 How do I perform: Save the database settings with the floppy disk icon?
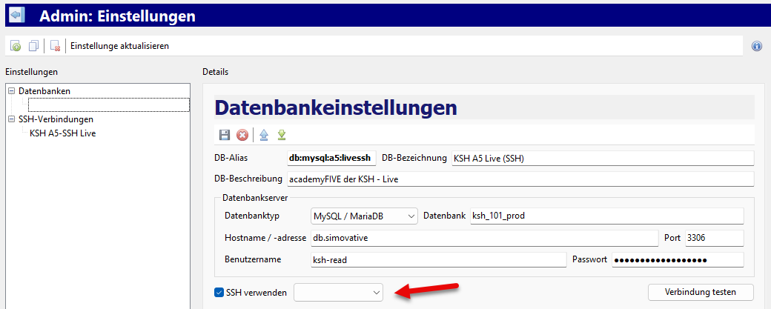pyautogui.click(x=225, y=135)
